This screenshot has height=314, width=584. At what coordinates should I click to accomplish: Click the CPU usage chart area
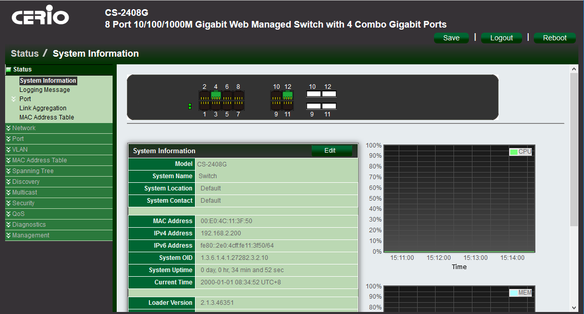click(x=459, y=199)
